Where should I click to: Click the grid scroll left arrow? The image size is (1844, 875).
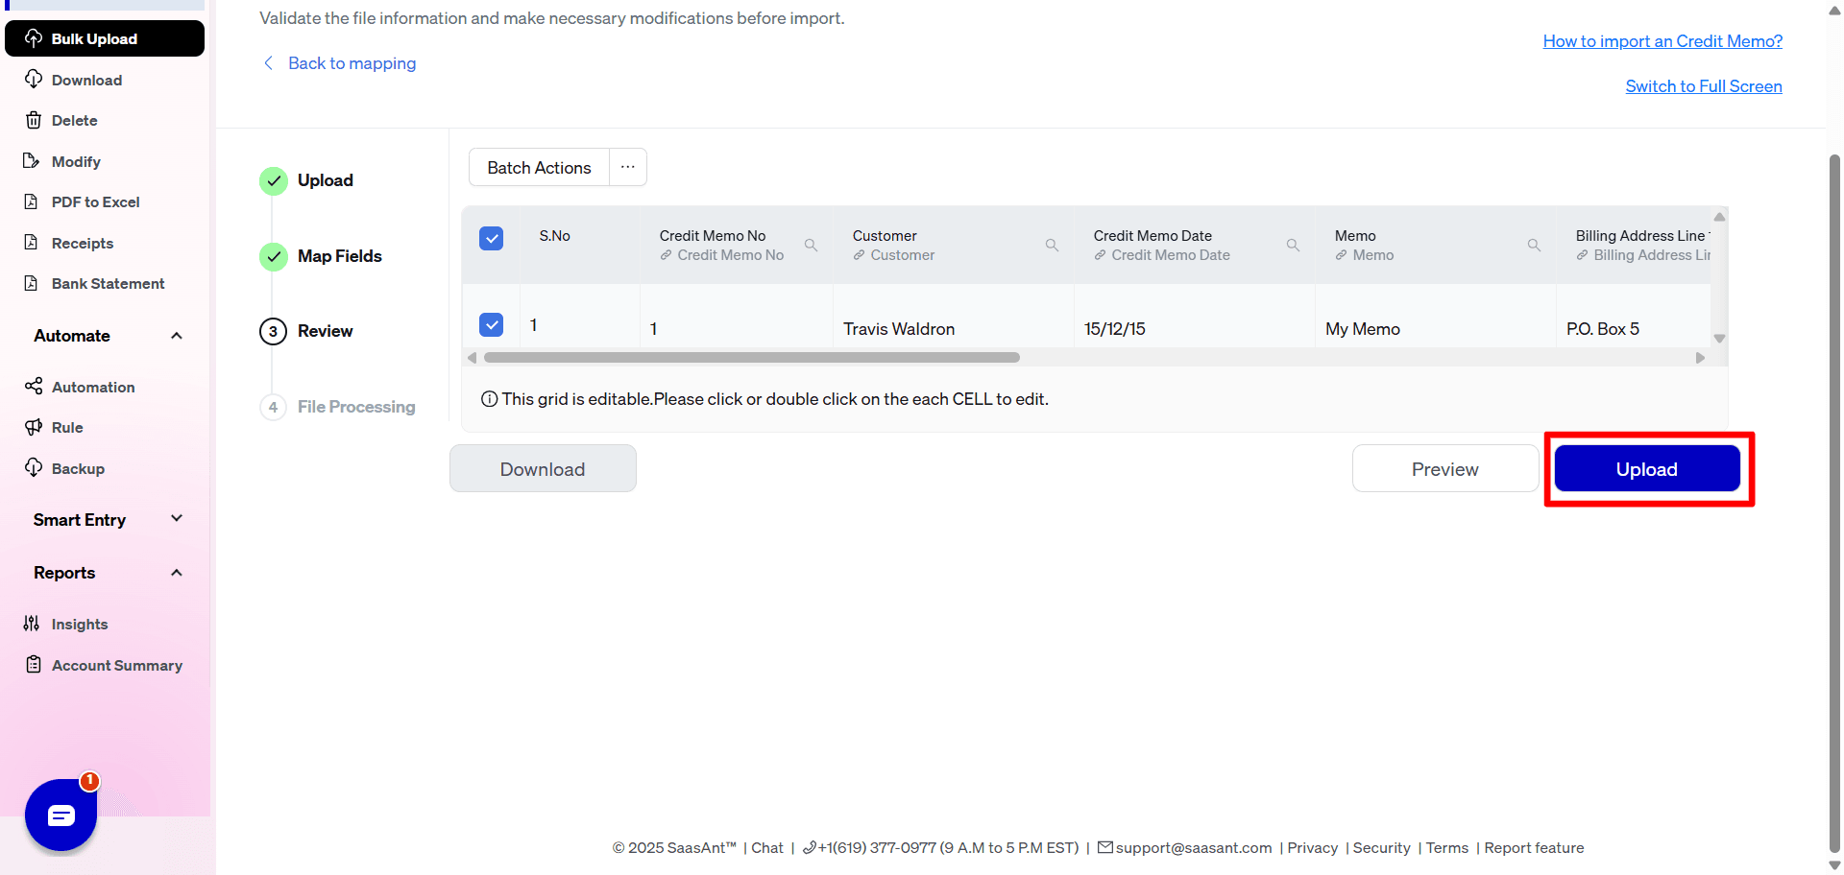click(472, 358)
